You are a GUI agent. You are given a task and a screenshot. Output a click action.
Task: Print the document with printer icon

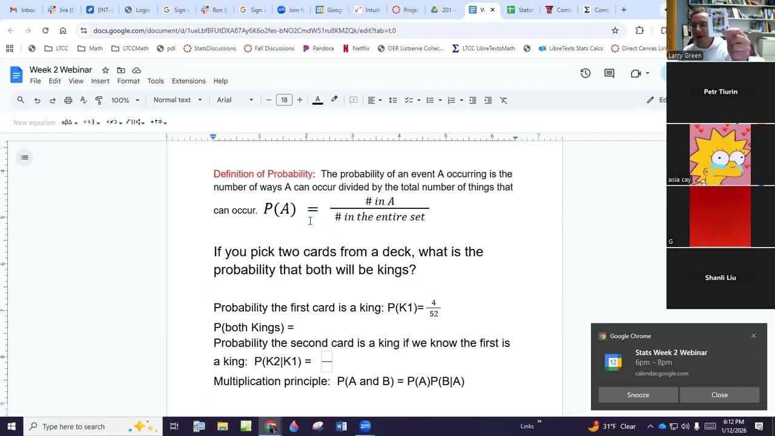(x=68, y=100)
